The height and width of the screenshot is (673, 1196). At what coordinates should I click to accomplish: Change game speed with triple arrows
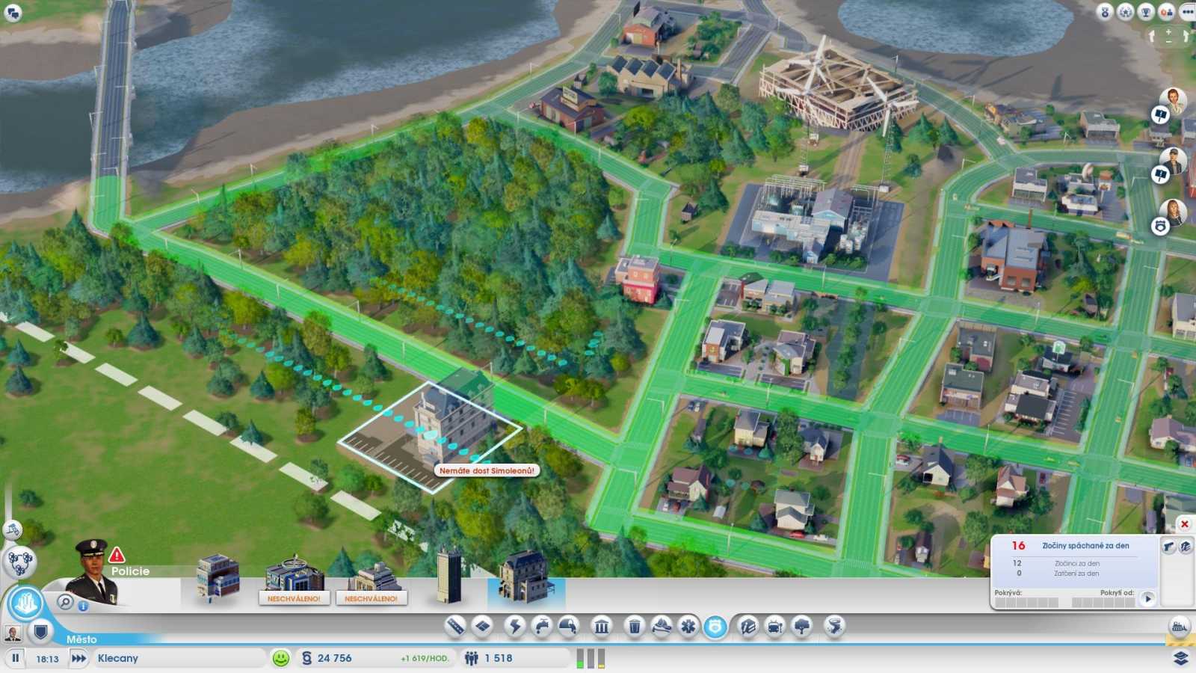(78, 658)
